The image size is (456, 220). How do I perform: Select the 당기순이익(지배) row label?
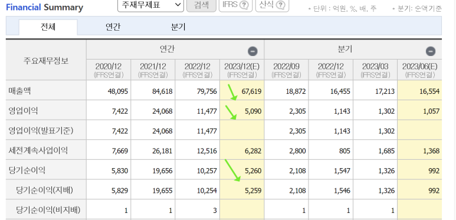coord(44,191)
